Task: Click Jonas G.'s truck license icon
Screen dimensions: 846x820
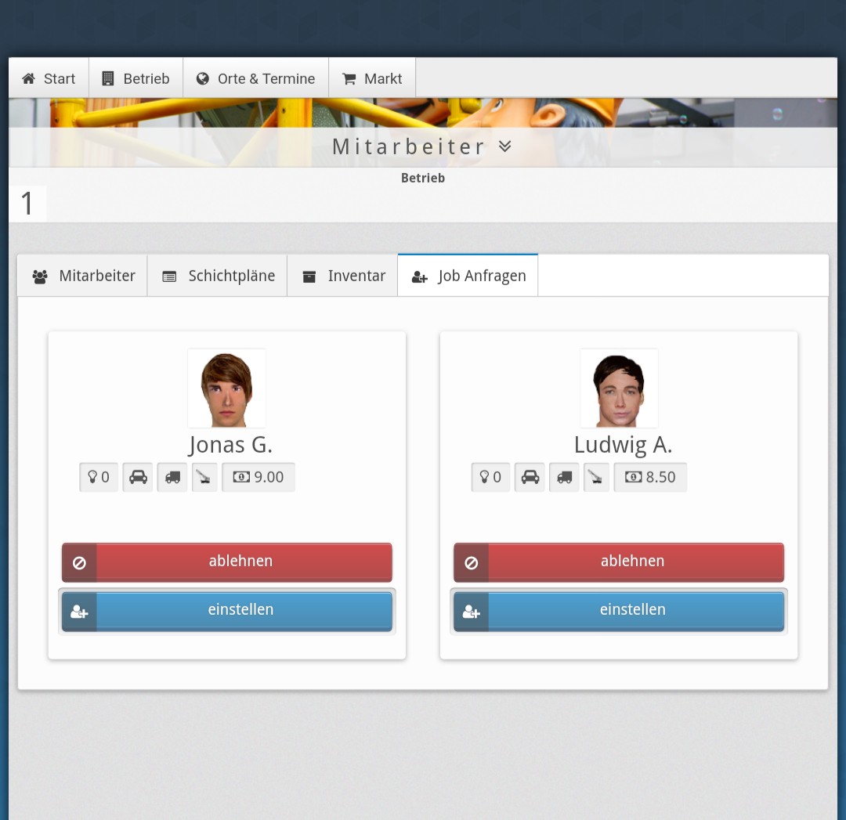Action: click(x=172, y=477)
